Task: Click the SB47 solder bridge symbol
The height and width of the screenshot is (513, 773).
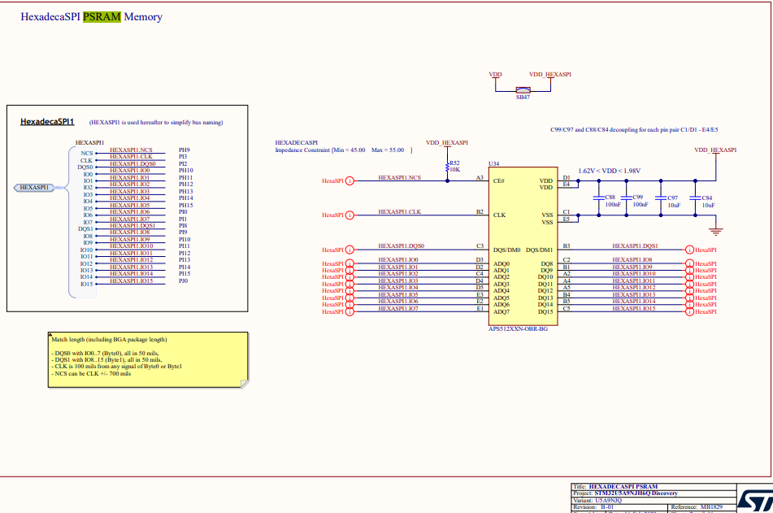Action: click(x=523, y=90)
